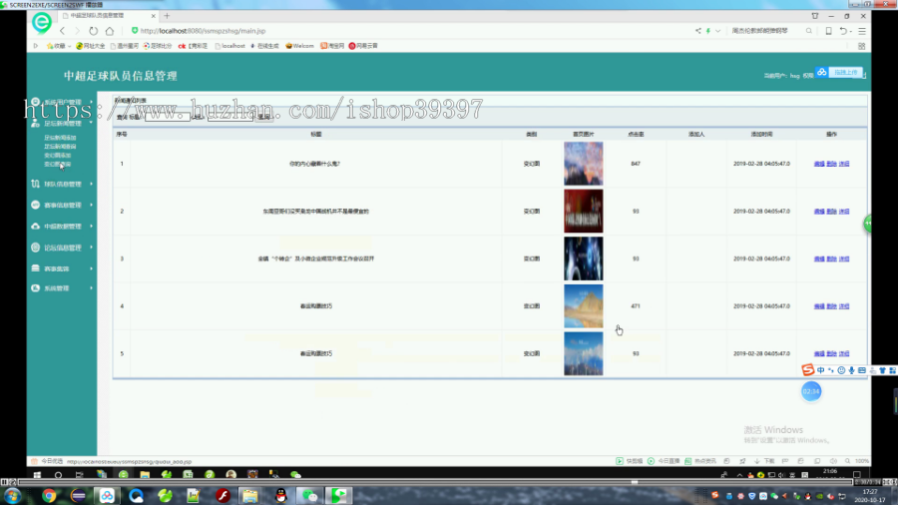Open the QQ penguin icon in taskbar
Viewport: 898px width, 505px height.
coord(280,495)
